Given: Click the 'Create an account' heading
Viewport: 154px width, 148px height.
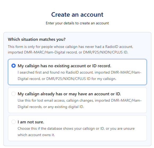Looking at the screenshot, I should 77,15.
